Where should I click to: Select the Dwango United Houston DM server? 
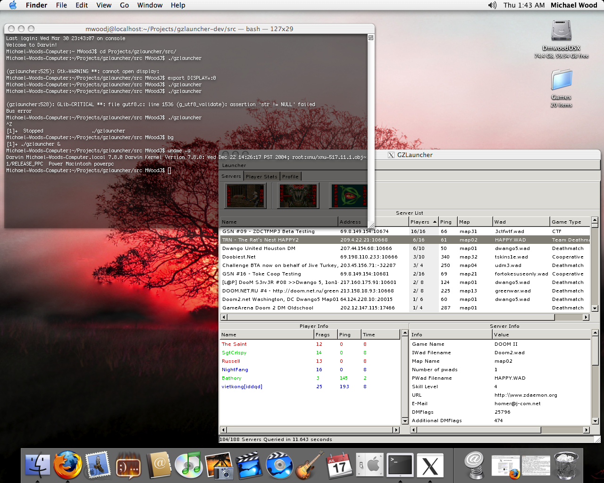click(x=259, y=249)
